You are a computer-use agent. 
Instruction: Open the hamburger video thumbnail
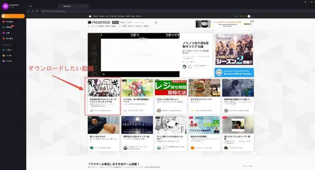point(204,88)
